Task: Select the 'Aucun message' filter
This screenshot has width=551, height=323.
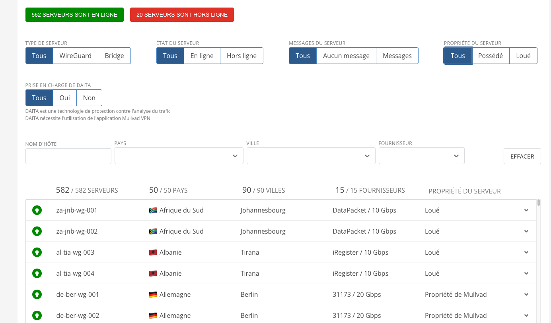Action: (x=346, y=56)
